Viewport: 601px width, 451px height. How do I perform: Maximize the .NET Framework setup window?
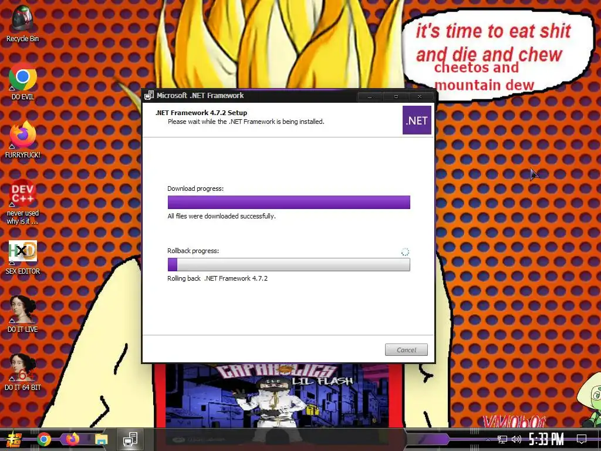tap(396, 97)
